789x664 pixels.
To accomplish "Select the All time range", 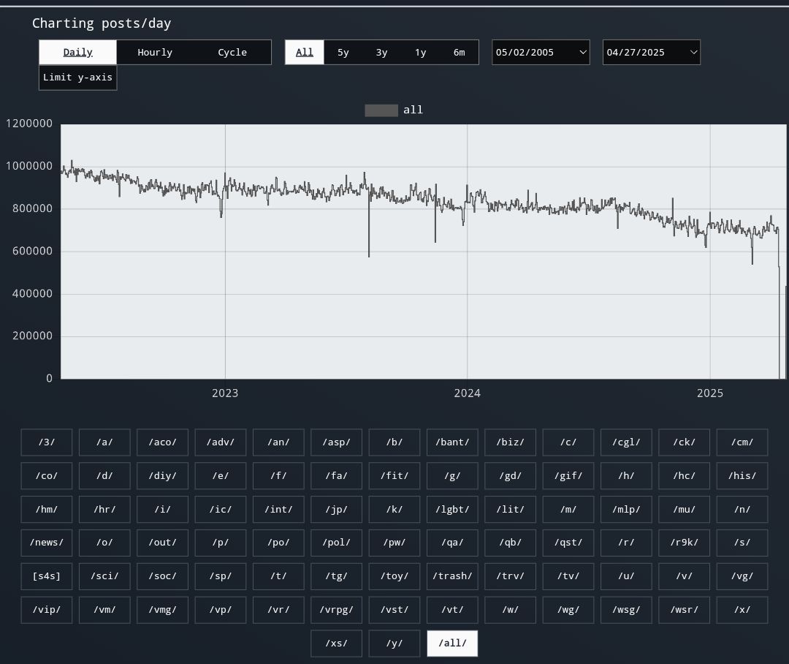I will [304, 53].
